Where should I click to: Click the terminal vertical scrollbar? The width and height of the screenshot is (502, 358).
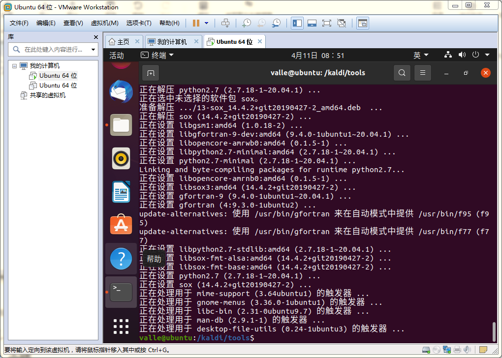click(x=494, y=332)
